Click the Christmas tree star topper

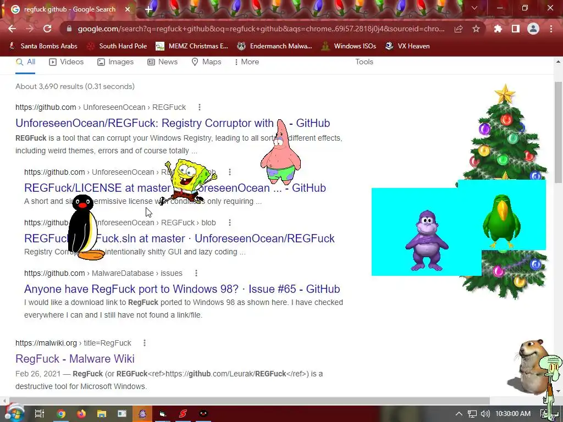[x=505, y=94]
